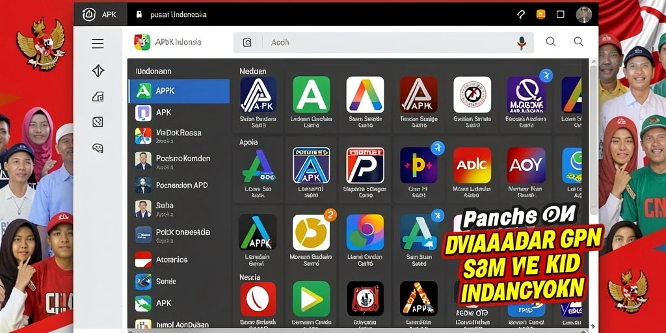This screenshot has height=333, width=666.
Task: Launch the green play-arrow app icon
Action: click(x=312, y=299)
